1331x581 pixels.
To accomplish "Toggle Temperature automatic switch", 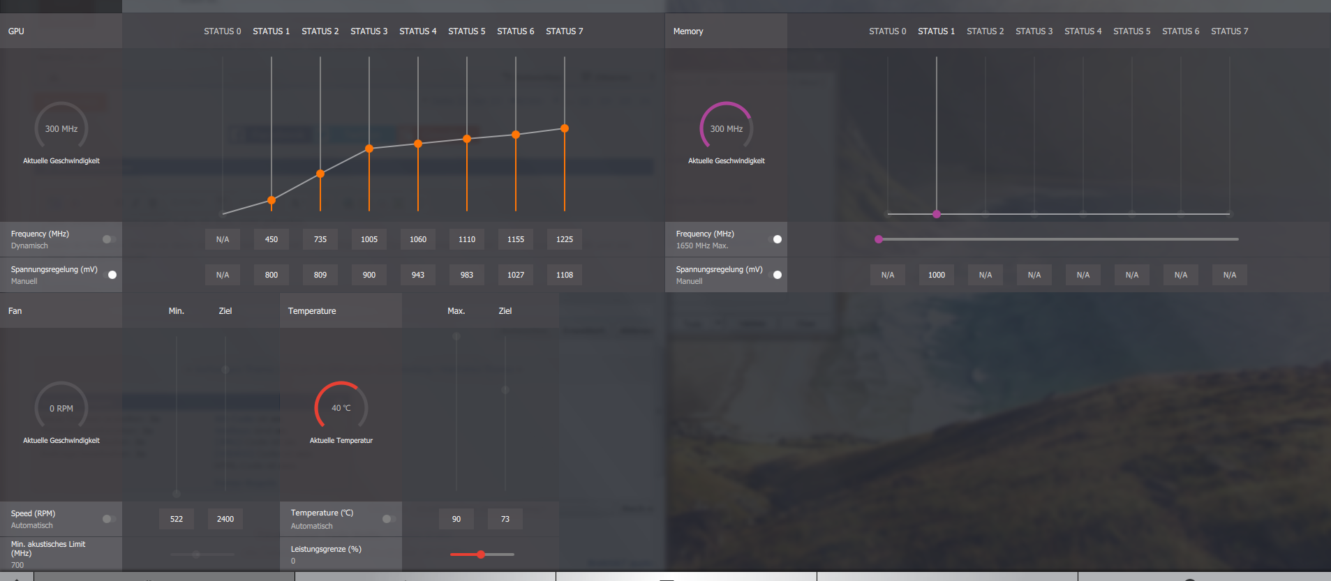I will click(389, 519).
